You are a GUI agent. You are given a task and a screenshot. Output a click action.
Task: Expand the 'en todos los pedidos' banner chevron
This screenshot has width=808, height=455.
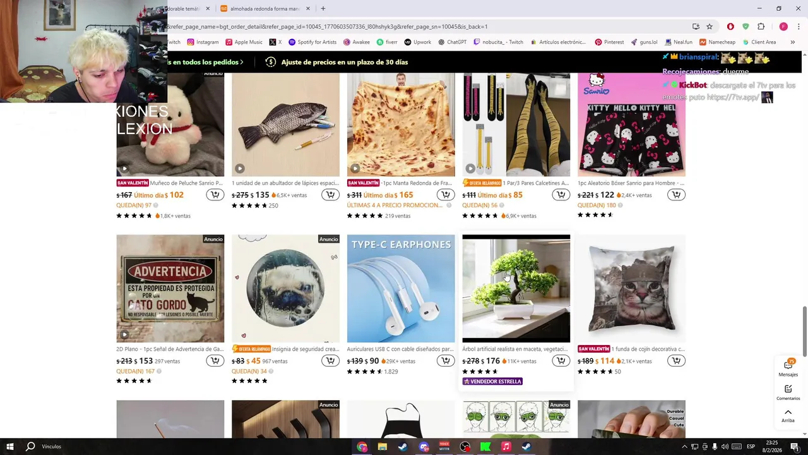242,62
